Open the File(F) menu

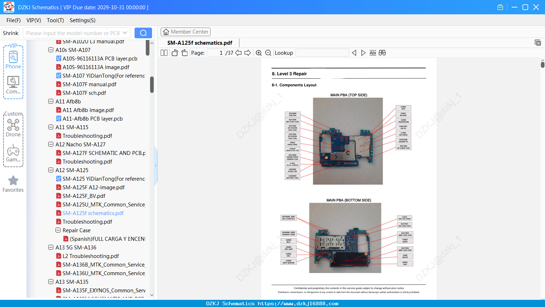14,20
